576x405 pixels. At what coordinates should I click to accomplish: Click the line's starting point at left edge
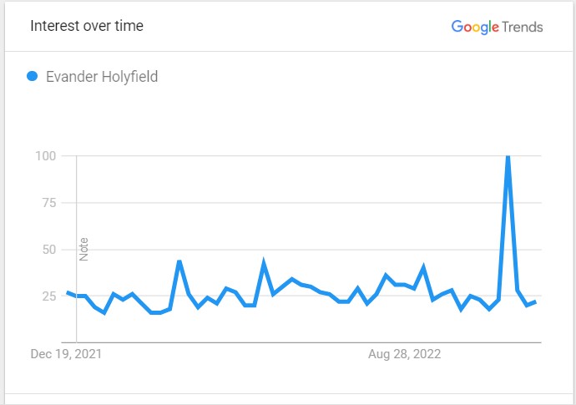[x=68, y=292]
